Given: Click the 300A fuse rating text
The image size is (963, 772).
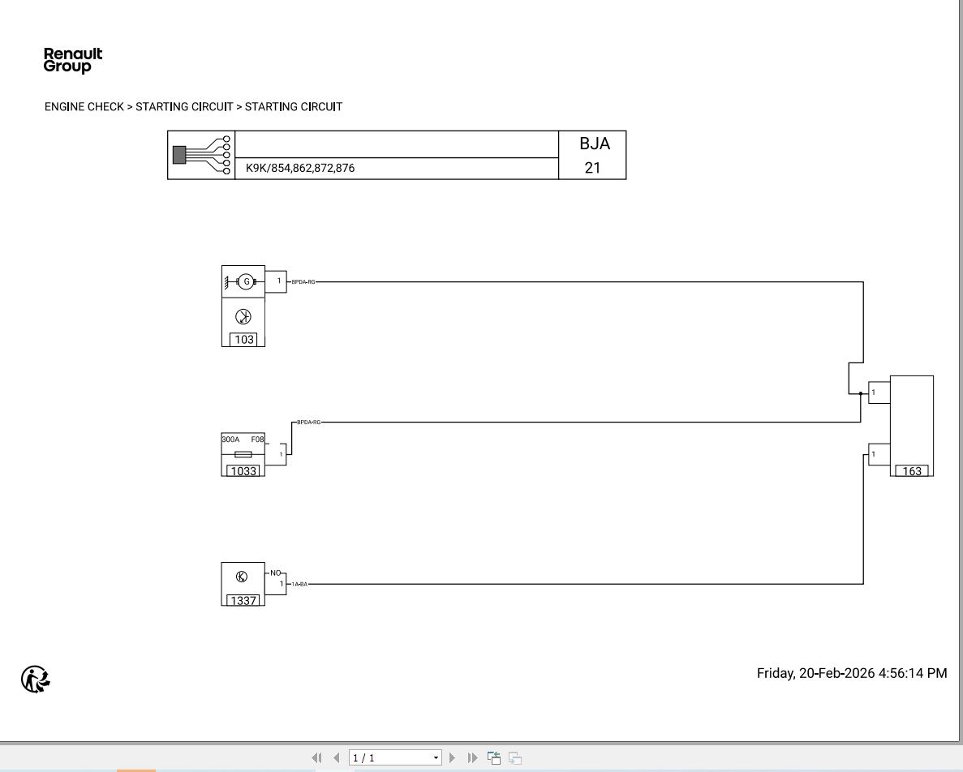Looking at the screenshot, I should pos(230,440).
